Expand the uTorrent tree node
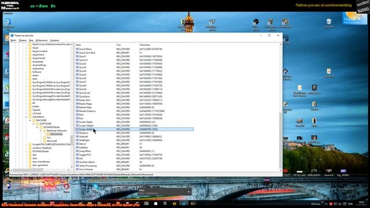The width and height of the screenshot is (370, 208). (26, 113)
